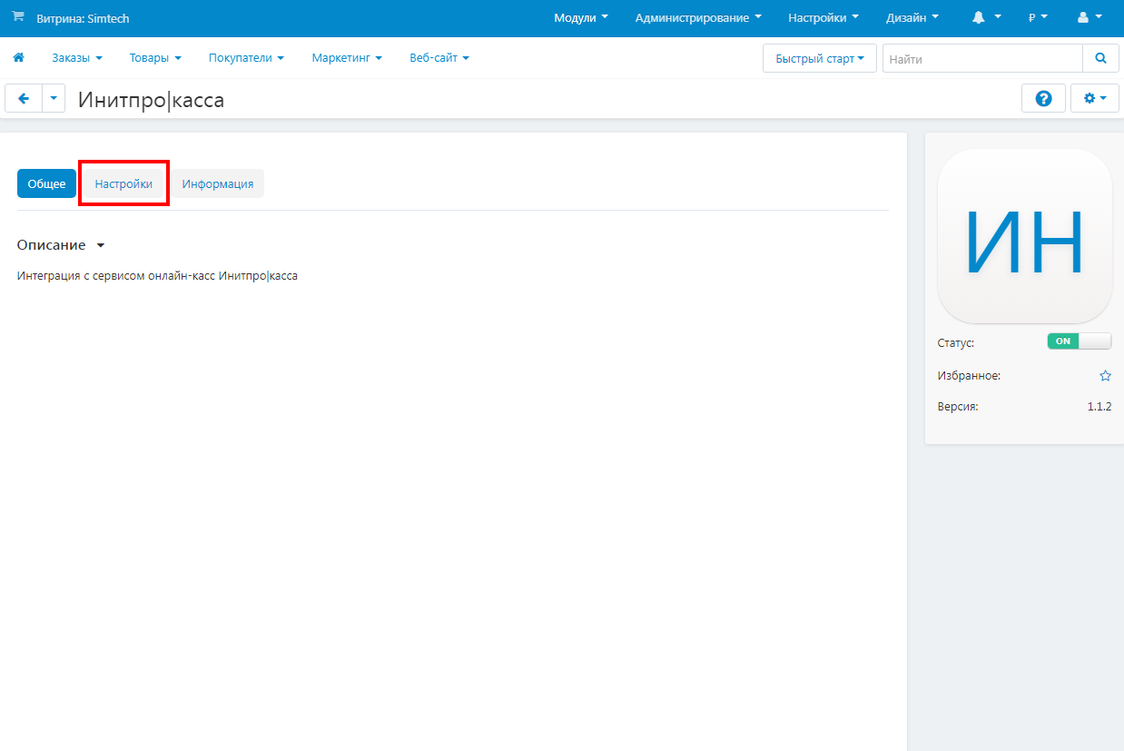
Task: Click the search magnifier button
Action: pyautogui.click(x=1101, y=58)
